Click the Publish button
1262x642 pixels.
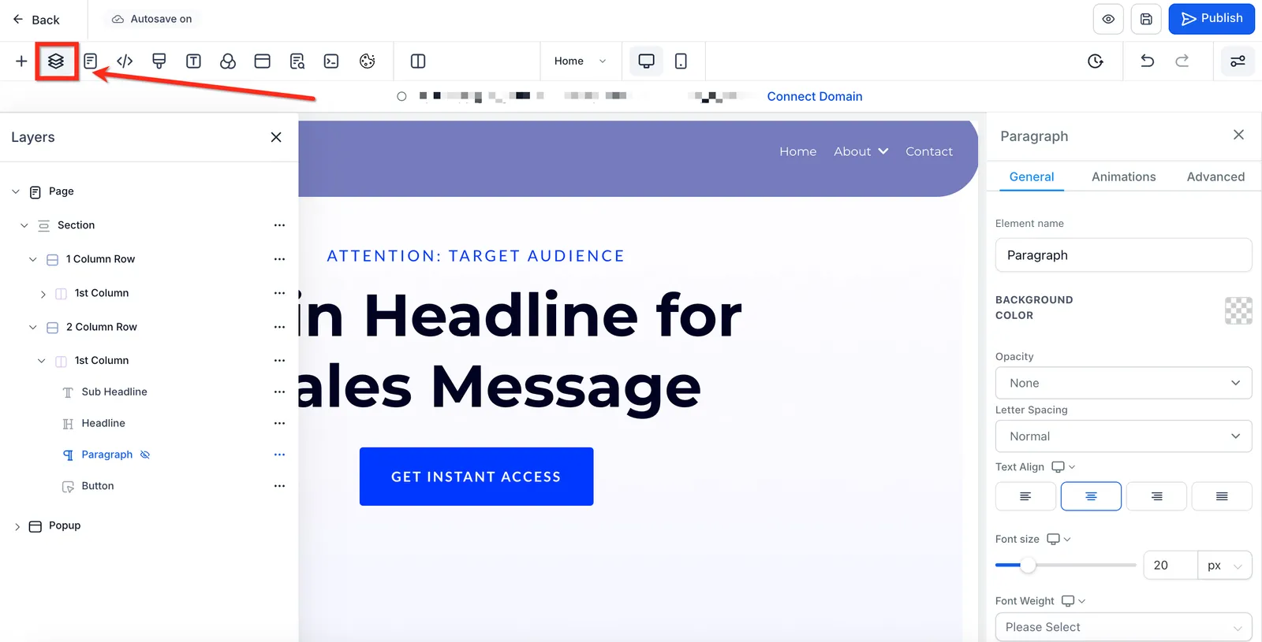(x=1212, y=19)
